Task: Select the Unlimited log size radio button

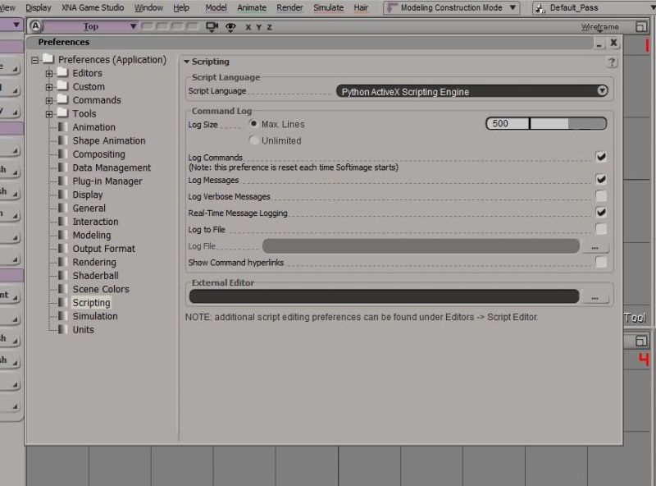Action: coord(253,140)
